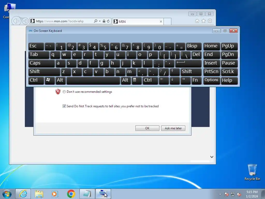Uncheck Send Do Not Track requests
The height and width of the screenshot is (199, 265).
(x=64, y=106)
